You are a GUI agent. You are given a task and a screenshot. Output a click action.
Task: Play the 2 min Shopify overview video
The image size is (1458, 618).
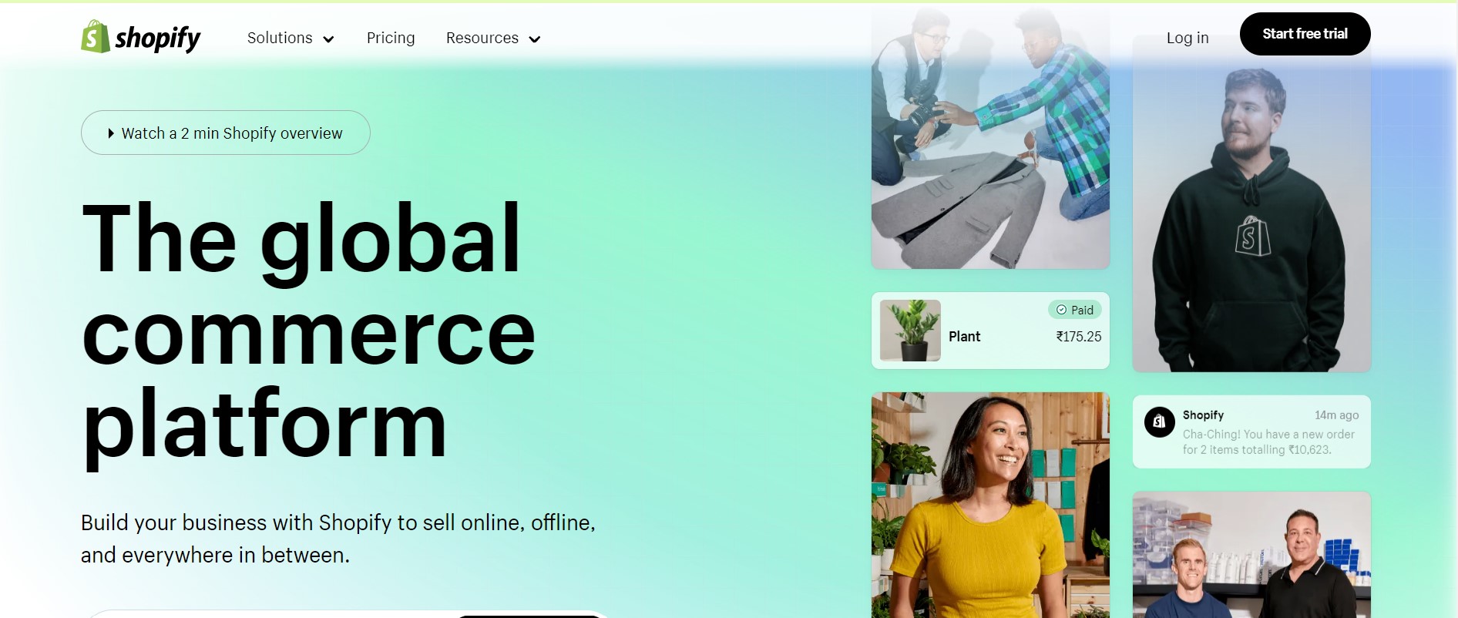[226, 133]
